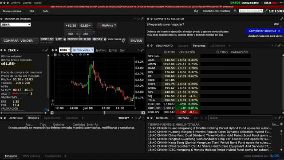Switch to the US Movers tab

click(x=217, y=46)
